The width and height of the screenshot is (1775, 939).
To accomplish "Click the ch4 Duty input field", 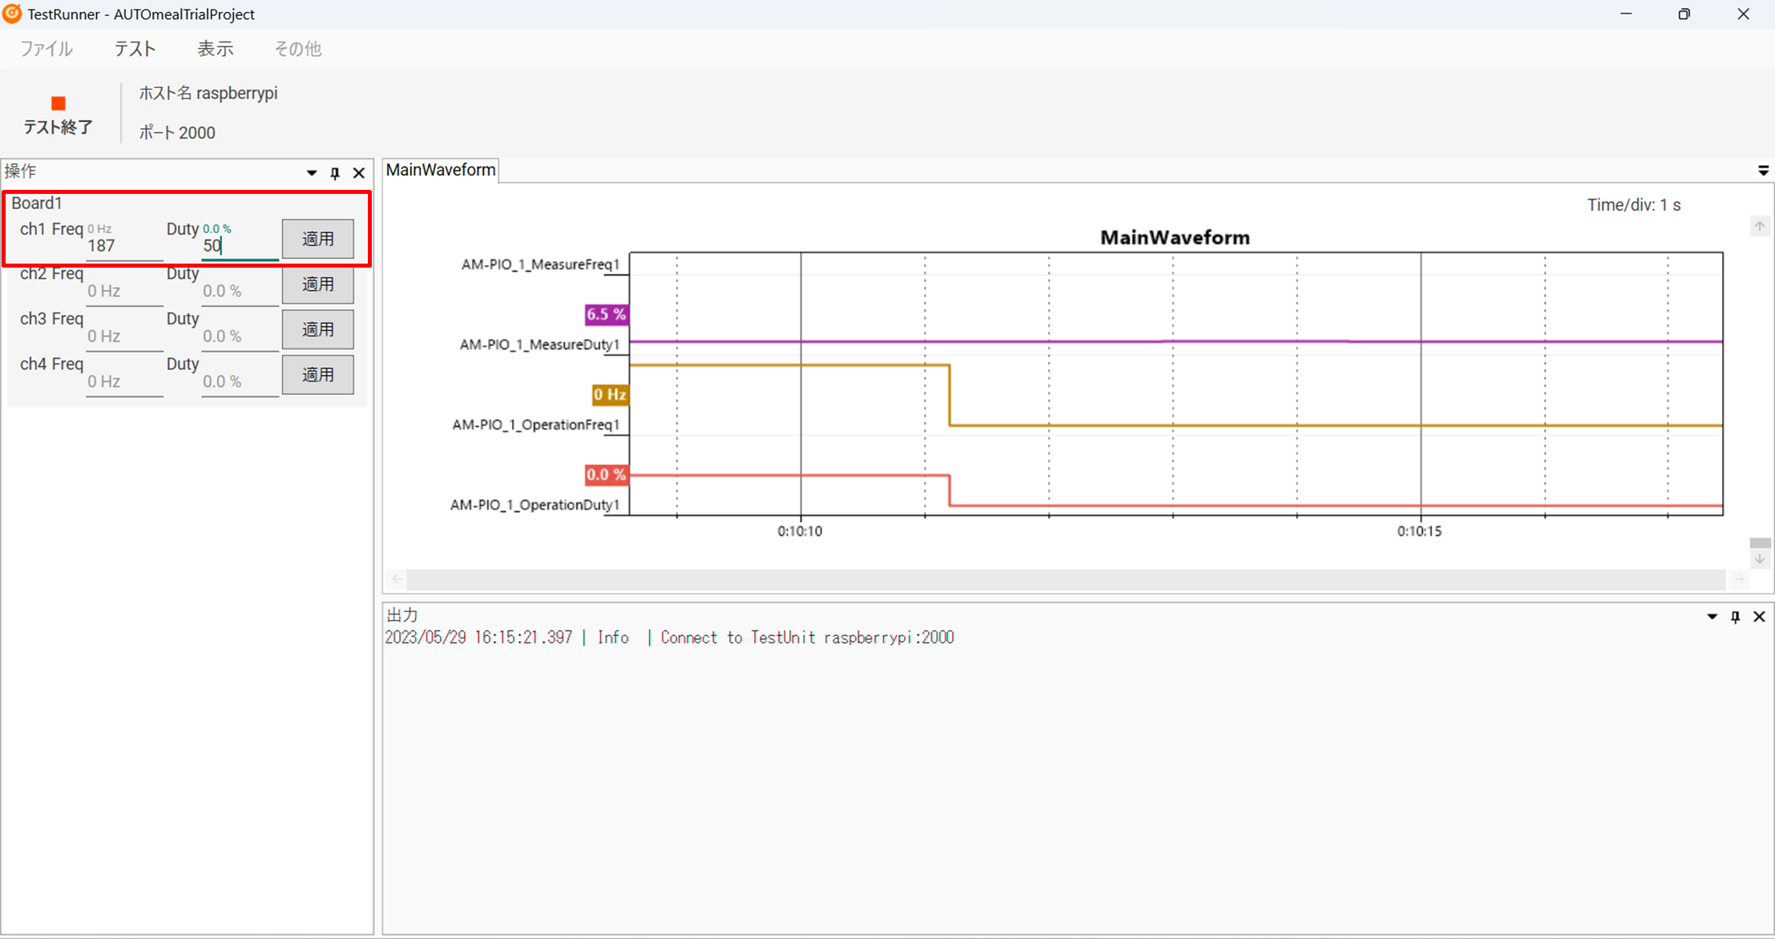I will click(x=239, y=382).
